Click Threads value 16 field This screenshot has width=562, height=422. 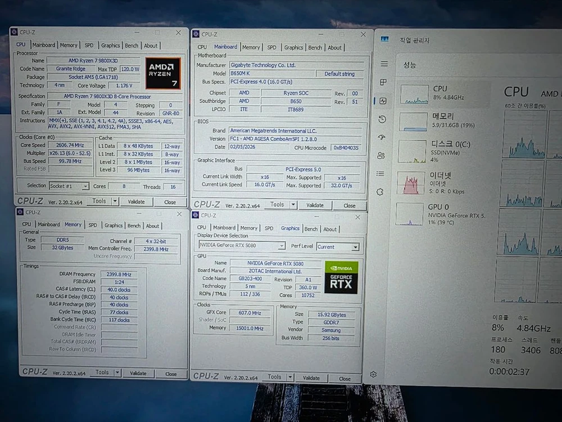(173, 187)
